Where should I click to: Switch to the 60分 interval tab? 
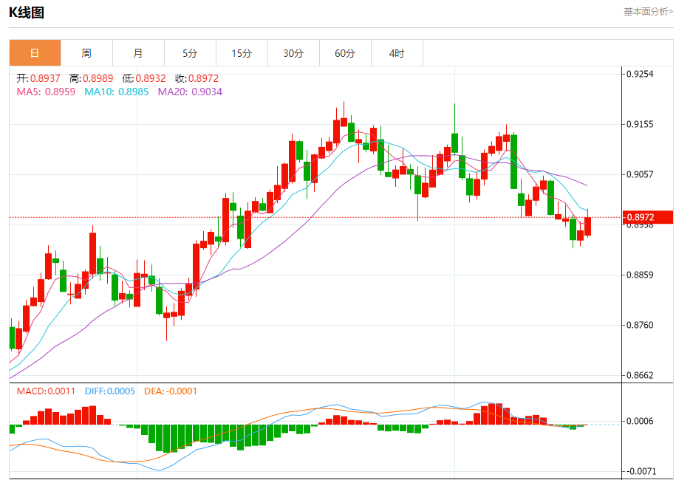tap(345, 53)
